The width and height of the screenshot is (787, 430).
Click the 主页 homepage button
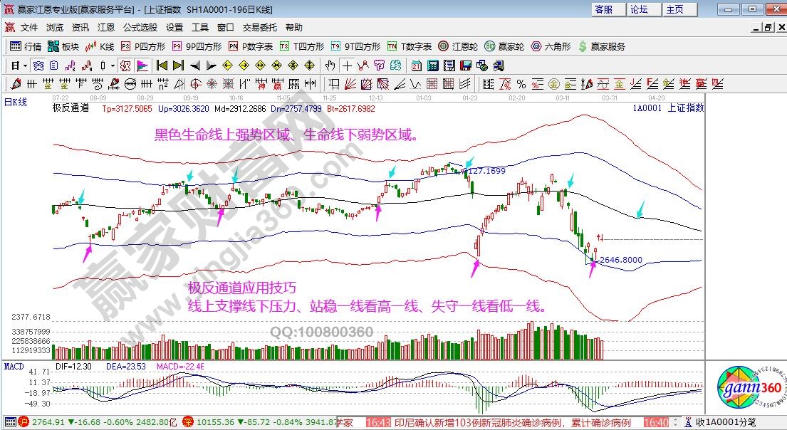674,9
